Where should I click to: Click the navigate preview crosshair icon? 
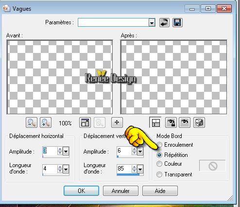click(117, 122)
